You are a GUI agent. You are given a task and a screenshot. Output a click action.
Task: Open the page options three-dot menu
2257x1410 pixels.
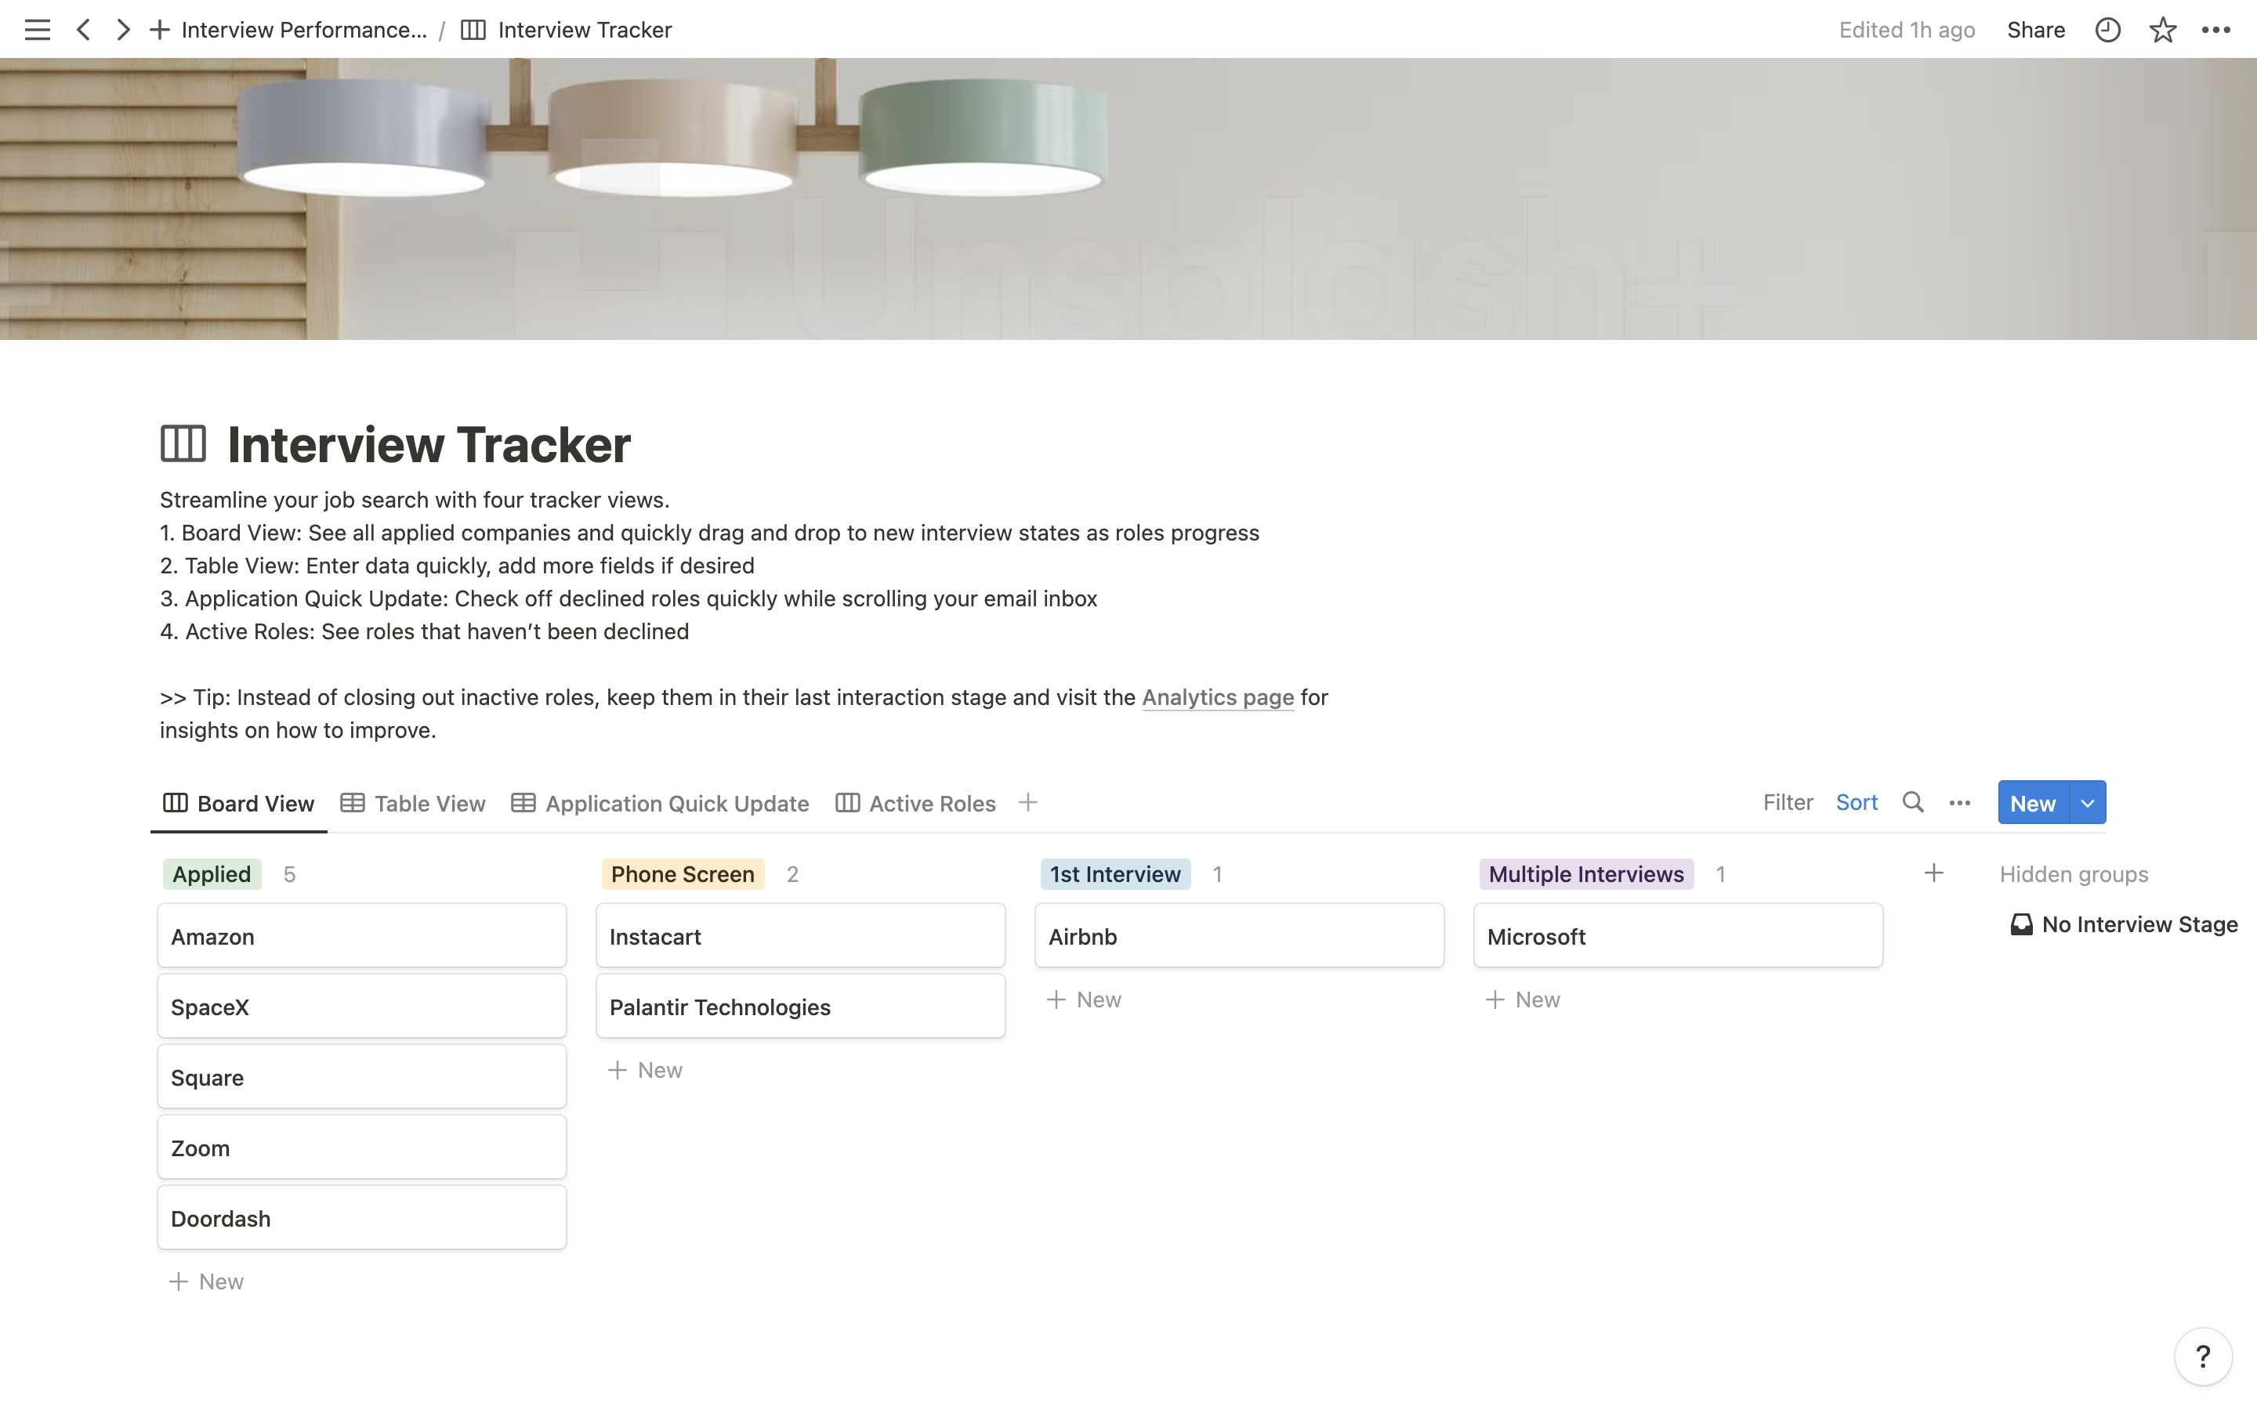[x=2216, y=30]
